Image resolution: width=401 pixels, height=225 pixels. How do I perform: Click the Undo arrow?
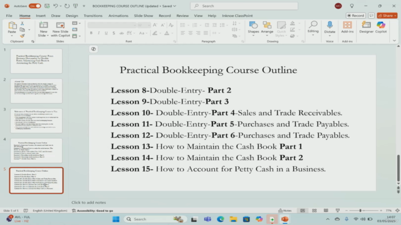click(x=56, y=6)
